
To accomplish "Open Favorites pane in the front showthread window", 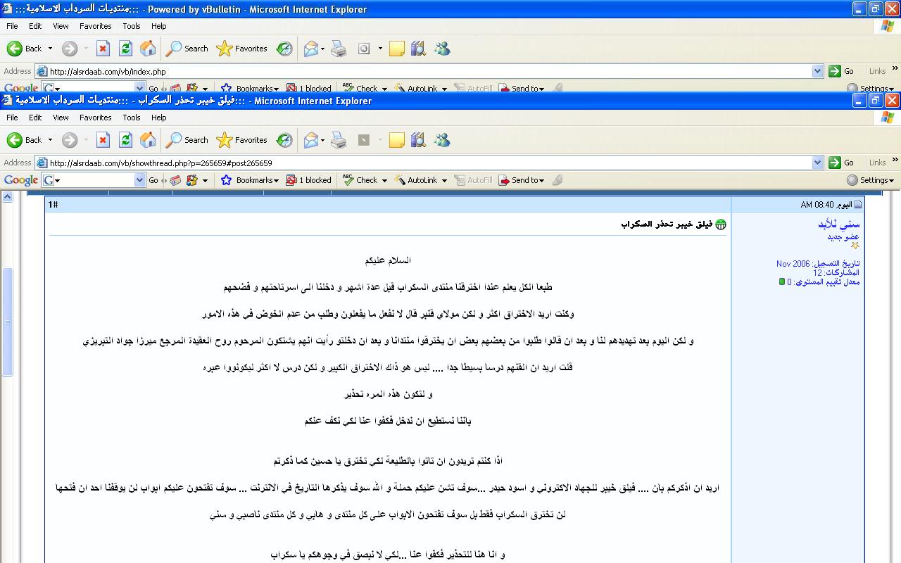I will point(242,140).
